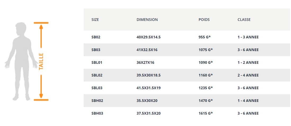
Task: Select the SBL01 size label
Action: [x=97, y=62]
